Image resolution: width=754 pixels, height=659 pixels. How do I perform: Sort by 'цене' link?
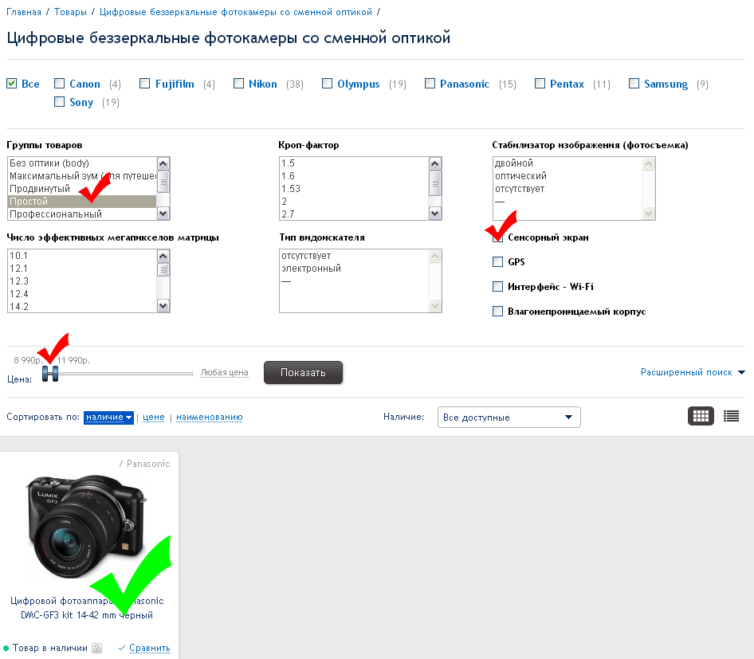click(153, 418)
